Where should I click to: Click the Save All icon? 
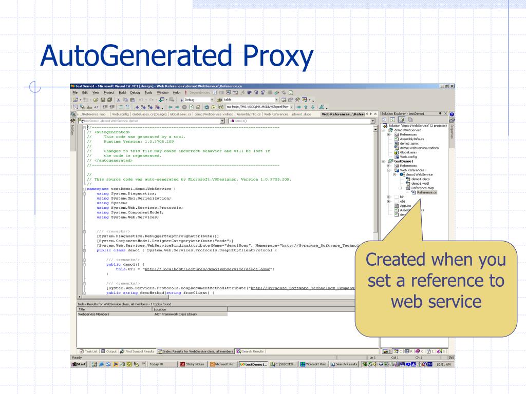coord(109,100)
